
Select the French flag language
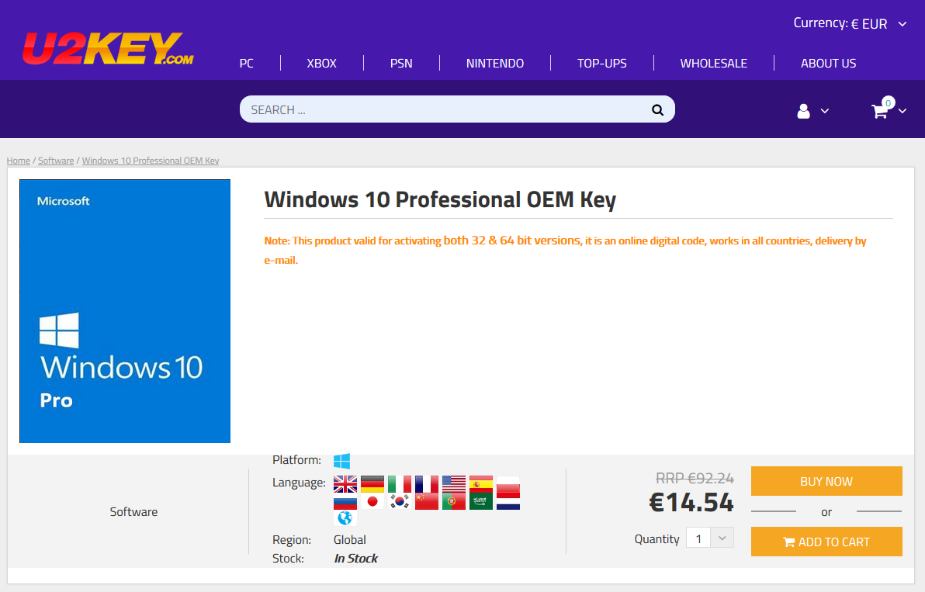[x=427, y=484]
